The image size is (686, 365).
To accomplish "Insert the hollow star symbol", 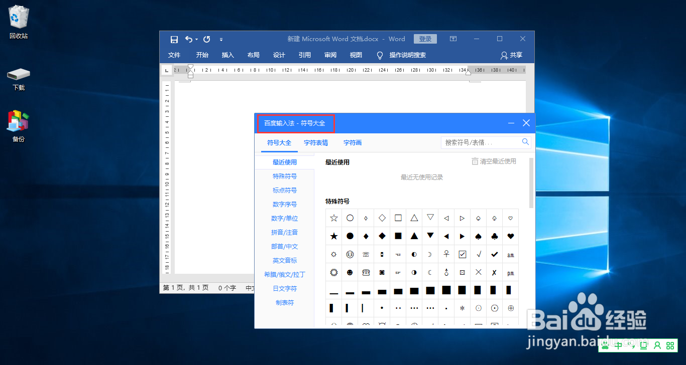I will (x=334, y=218).
